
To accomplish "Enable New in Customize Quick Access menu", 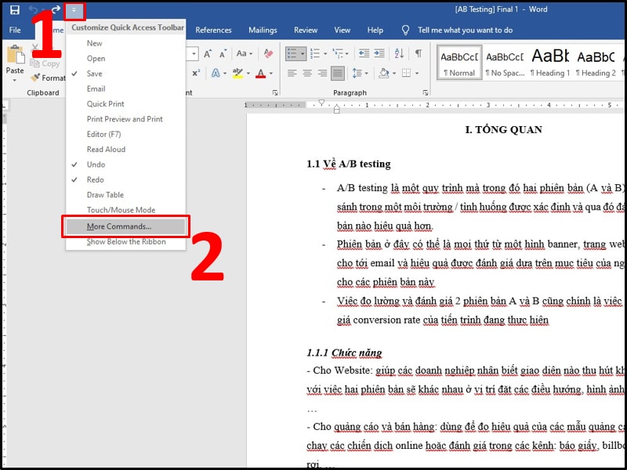I will pos(125,43).
